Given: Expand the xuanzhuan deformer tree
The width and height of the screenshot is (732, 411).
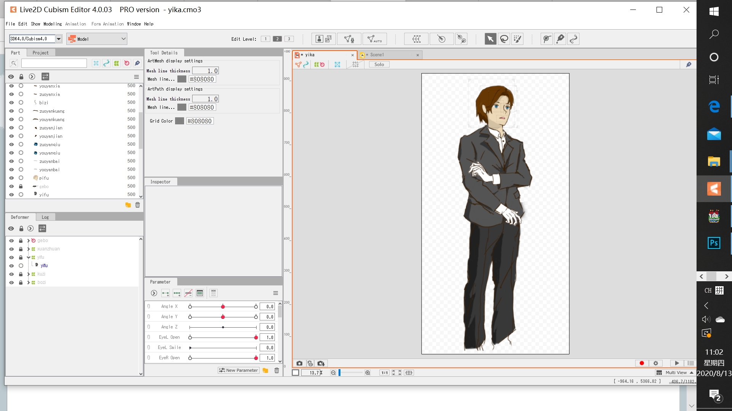Looking at the screenshot, I should point(29,249).
